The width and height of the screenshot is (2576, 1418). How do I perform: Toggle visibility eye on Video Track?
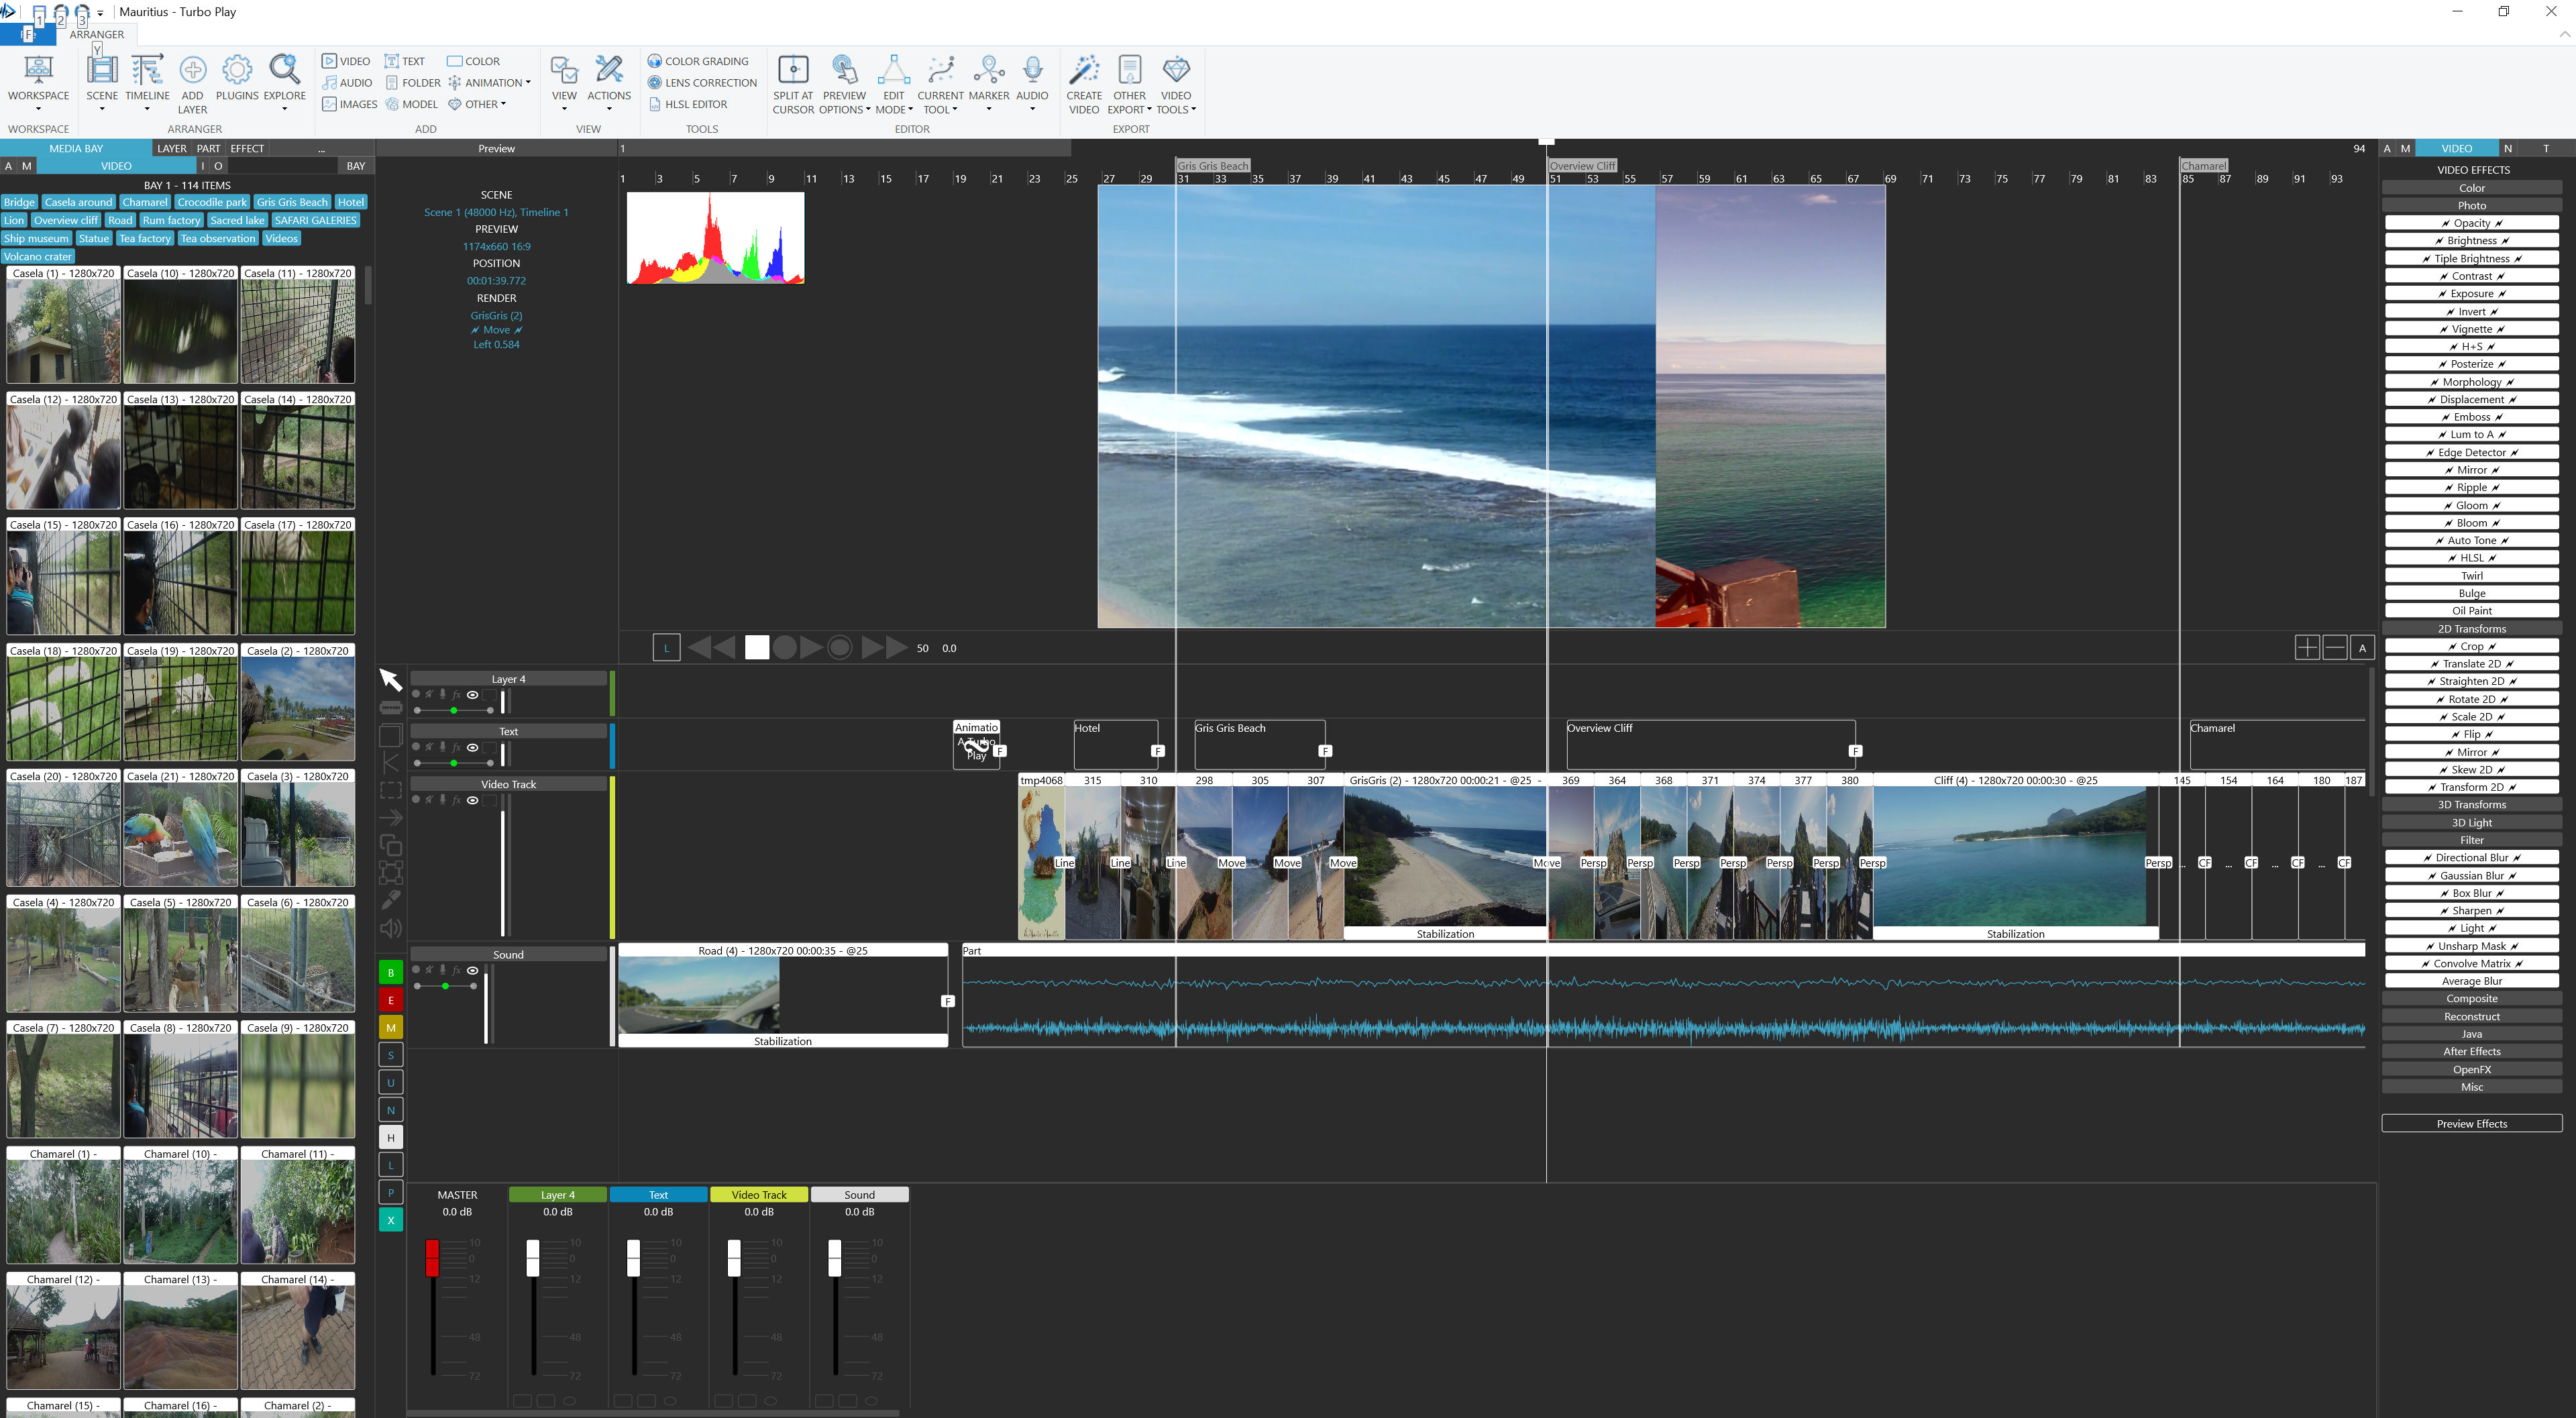473,800
